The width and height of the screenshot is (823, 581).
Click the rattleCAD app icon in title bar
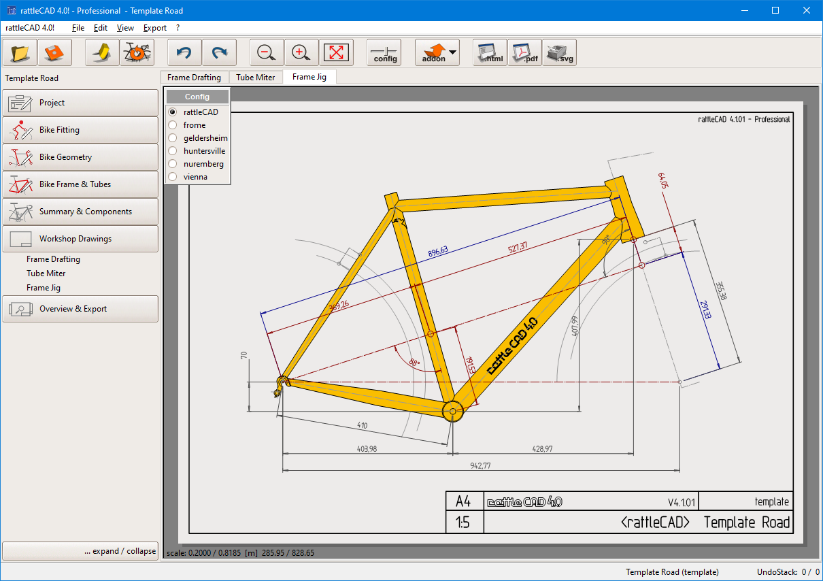click(x=10, y=10)
